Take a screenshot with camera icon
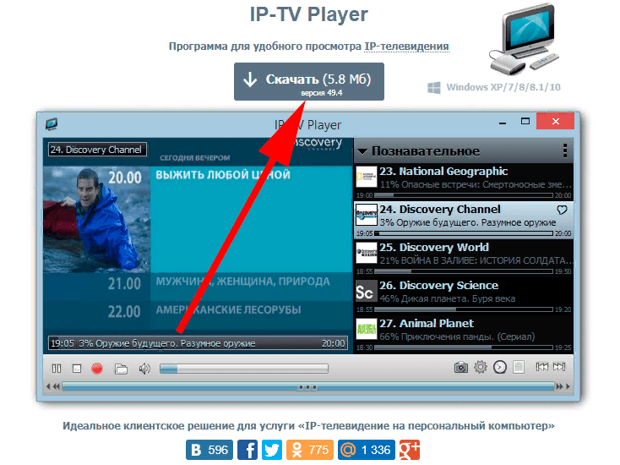This screenshot has height=465, width=620. 460,368
